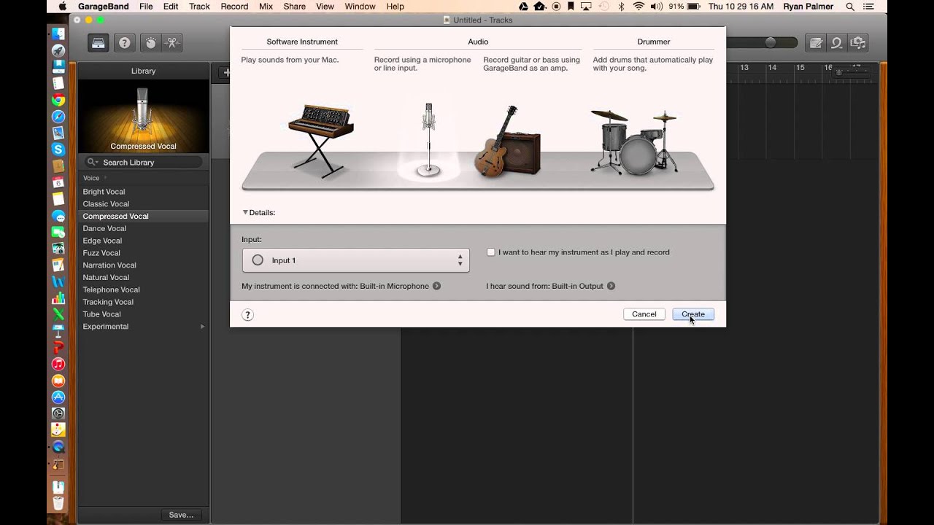
Task: Click the Save... button in Library
Action: point(181,515)
